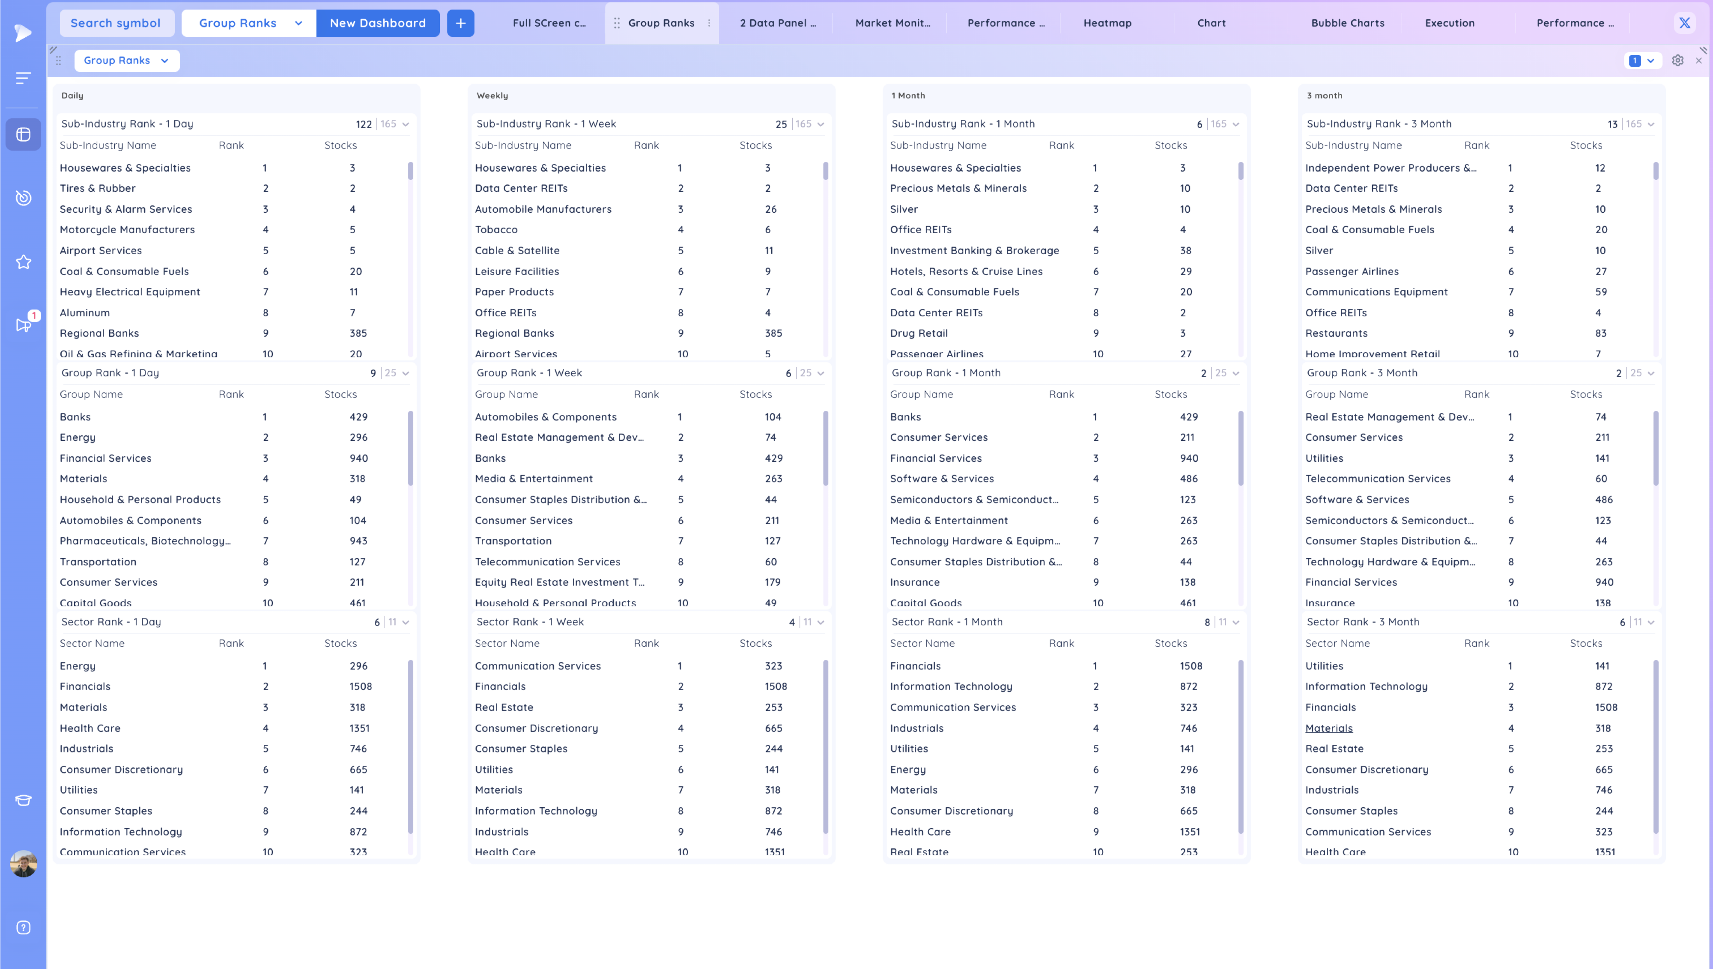Open the favorites star in the sidebar
The image size is (1713, 969).
coord(23,262)
